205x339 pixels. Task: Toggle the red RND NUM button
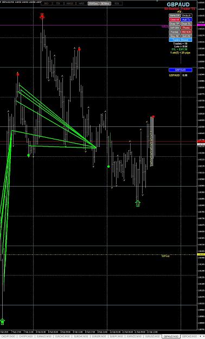coord(187,32)
